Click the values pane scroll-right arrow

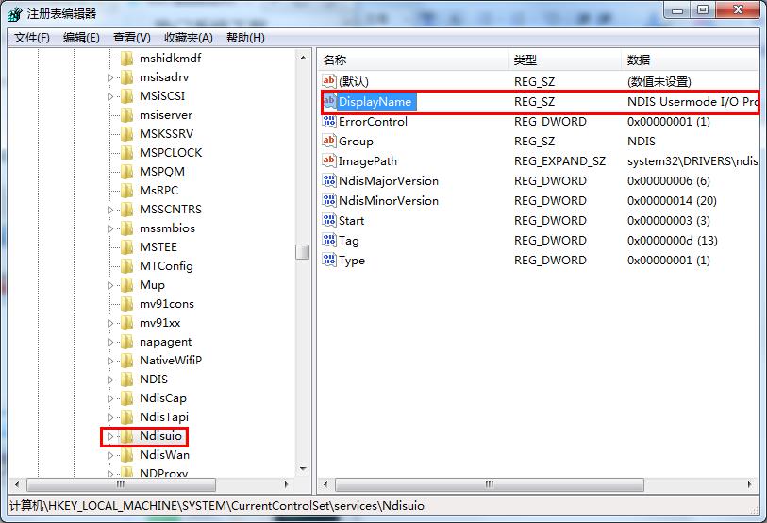click(750, 485)
